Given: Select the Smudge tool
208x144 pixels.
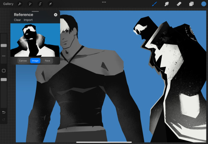Looking at the screenshot, I should pos(167,4).
